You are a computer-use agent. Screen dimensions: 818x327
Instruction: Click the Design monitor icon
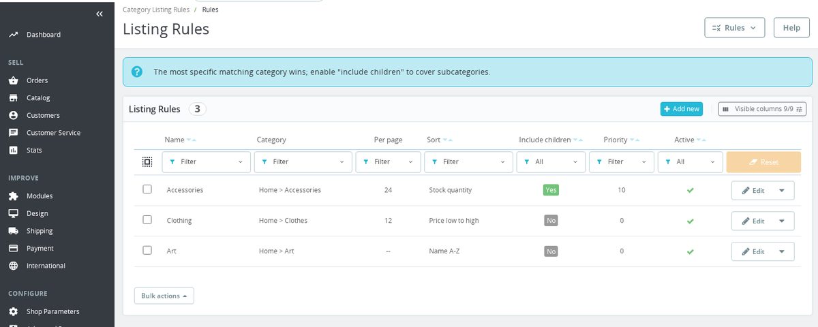(x=13, y=213)
